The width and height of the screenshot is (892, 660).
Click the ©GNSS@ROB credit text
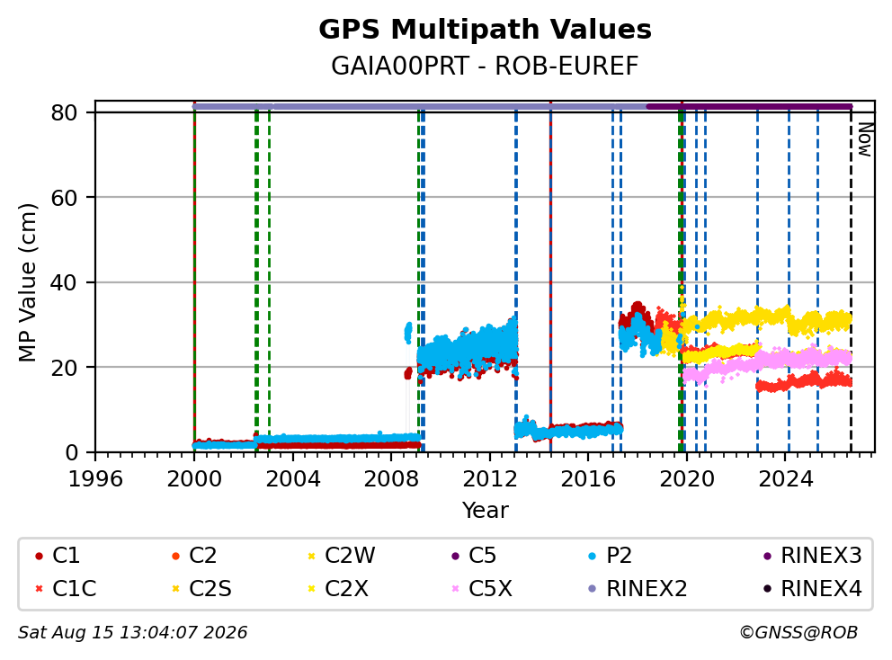(798, 632)
